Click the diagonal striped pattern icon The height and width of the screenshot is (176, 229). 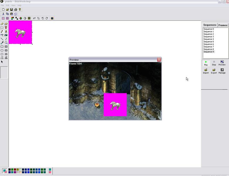(29, 18)
